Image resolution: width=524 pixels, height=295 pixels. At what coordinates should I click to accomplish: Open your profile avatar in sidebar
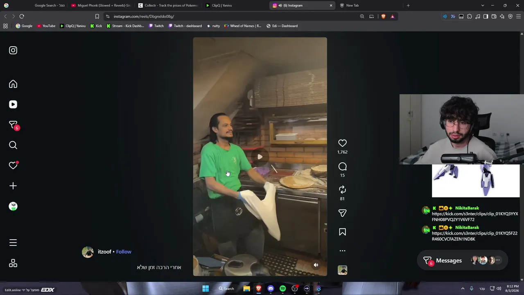13,206
